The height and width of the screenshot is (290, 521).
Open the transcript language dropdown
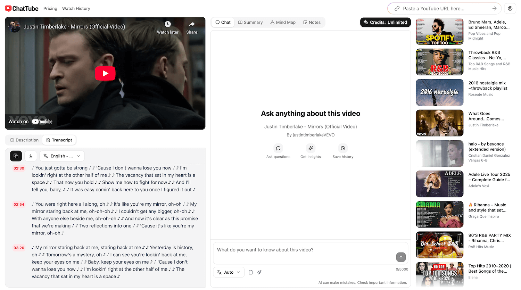point(62,156)
